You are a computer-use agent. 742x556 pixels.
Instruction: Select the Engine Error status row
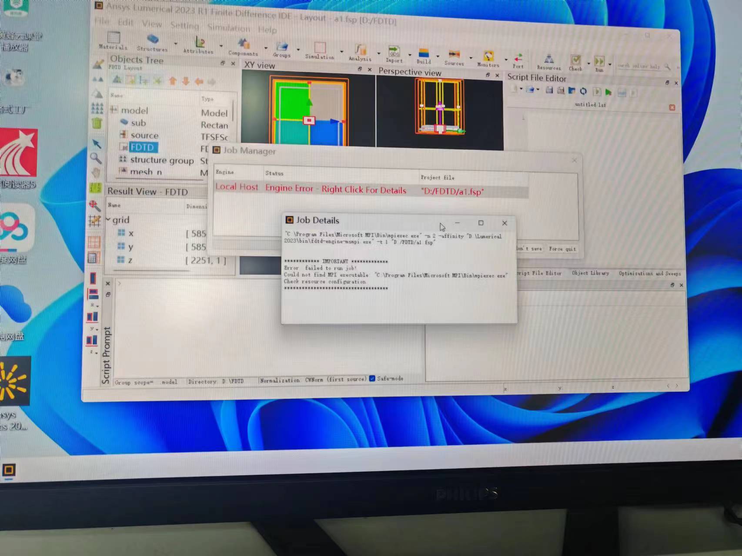click(x=371, y=189)
